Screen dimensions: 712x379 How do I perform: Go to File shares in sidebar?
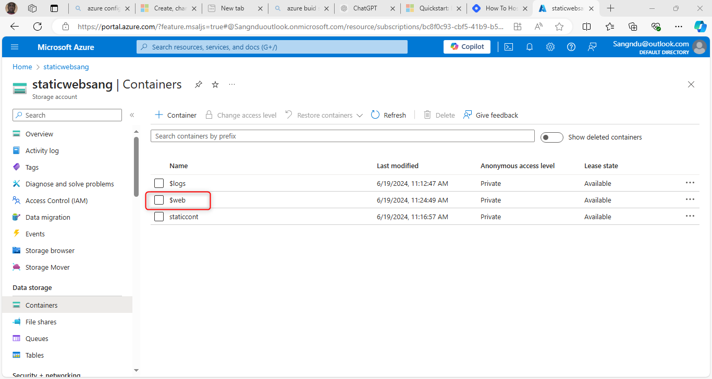[x=41, y=322]
